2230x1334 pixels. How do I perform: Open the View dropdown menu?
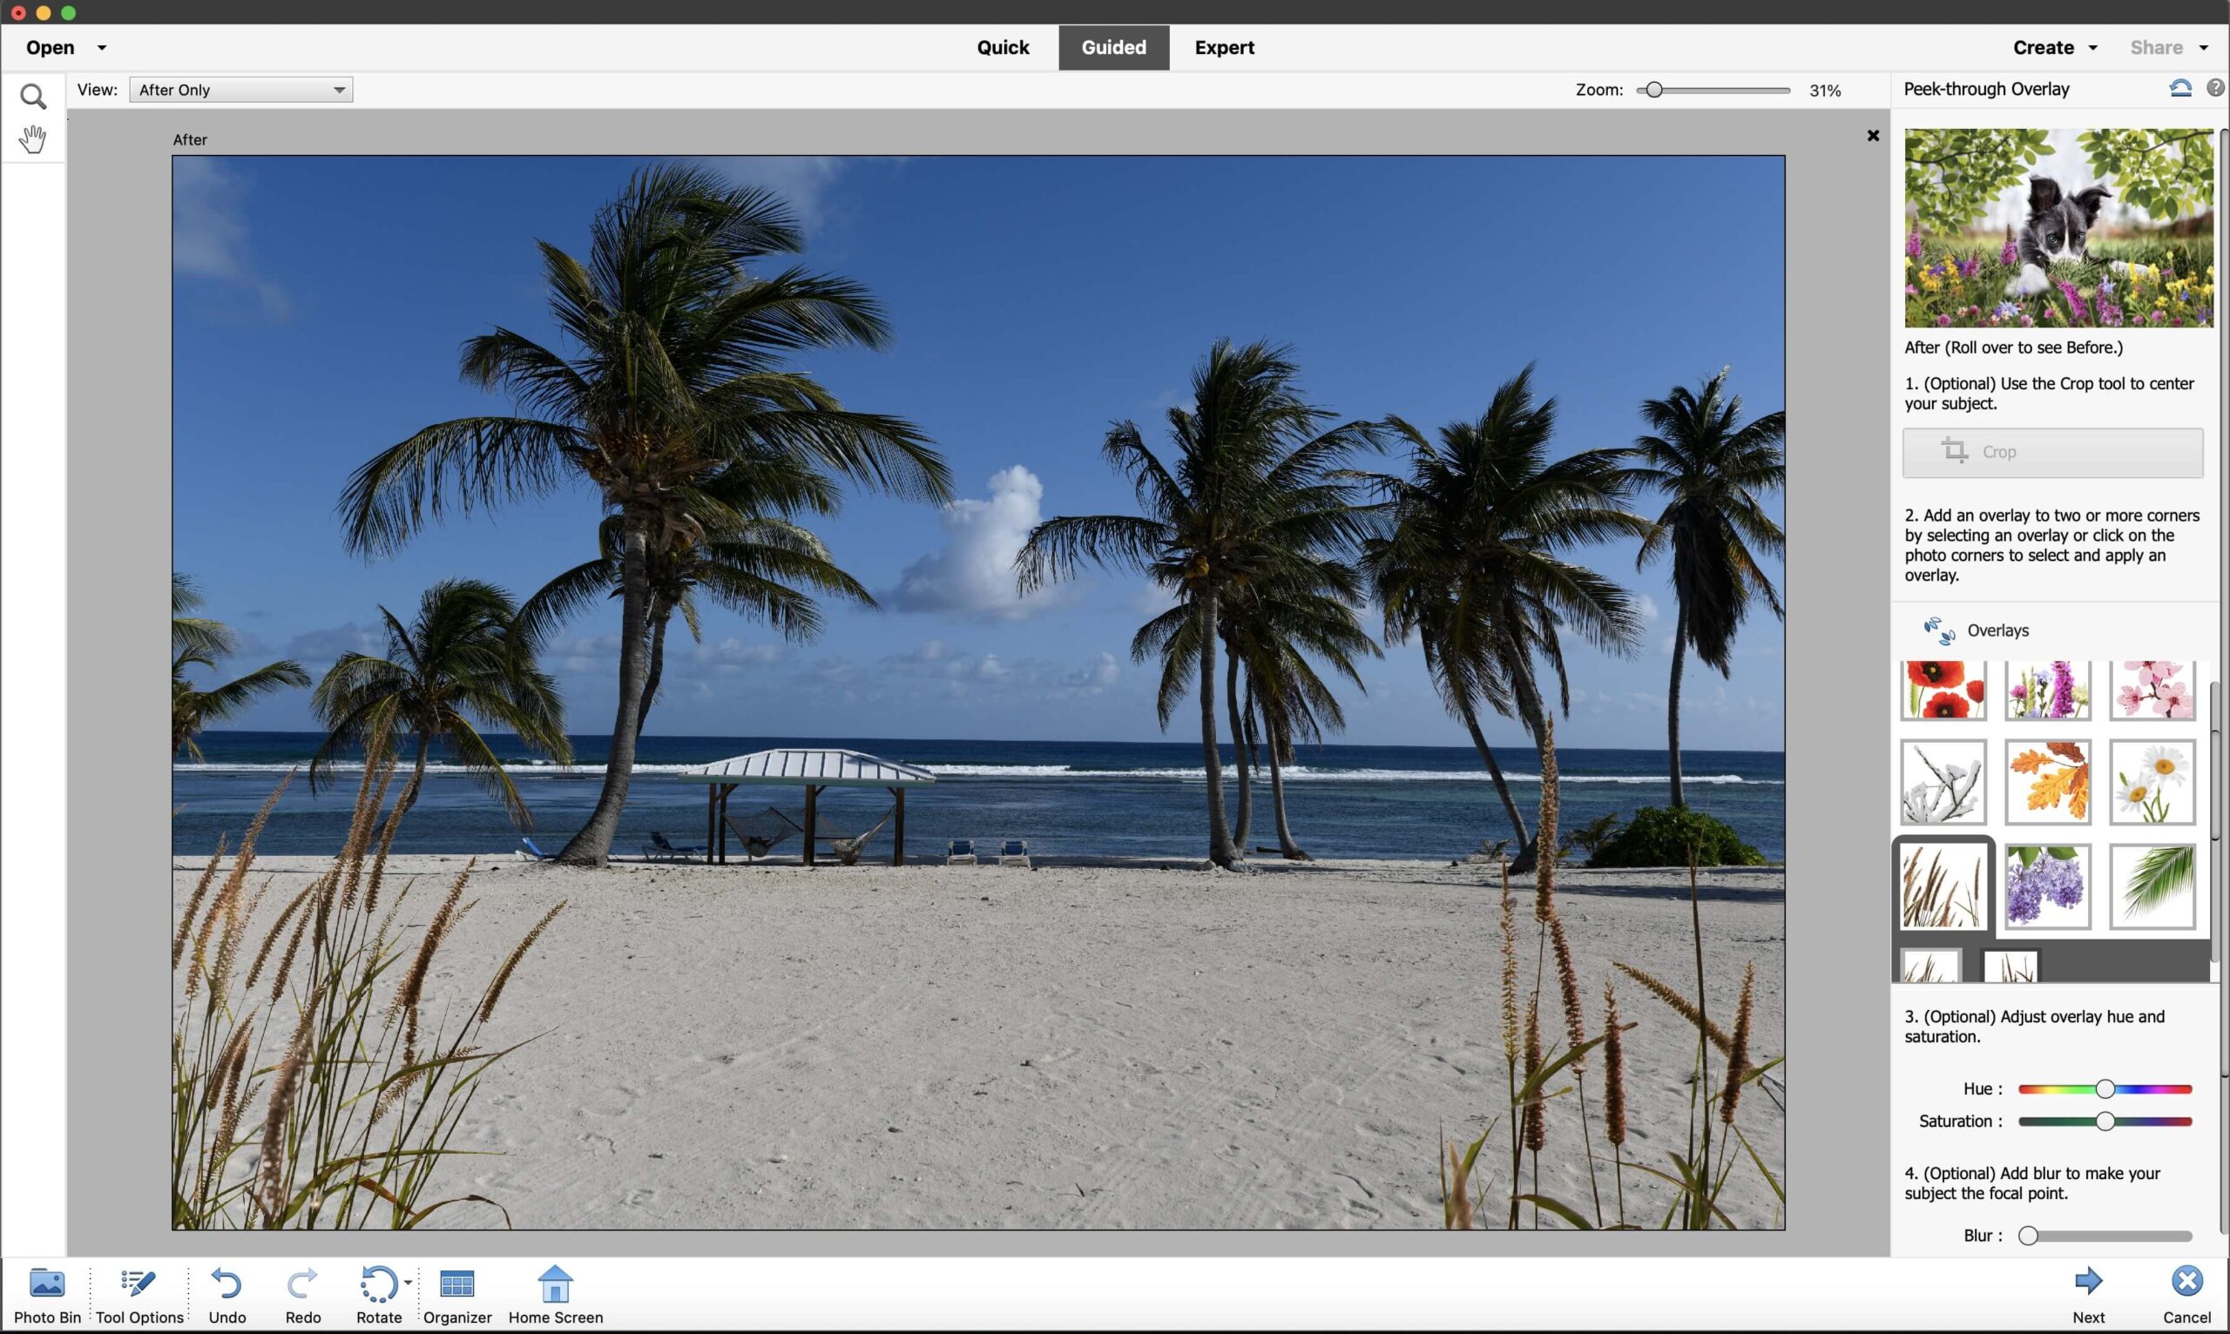pos(239,89)
